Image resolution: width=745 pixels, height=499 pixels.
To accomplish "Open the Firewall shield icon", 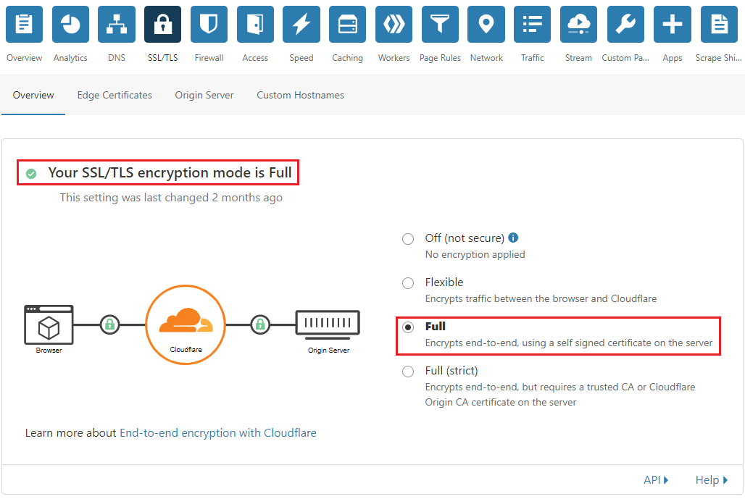I will [209, 24].
